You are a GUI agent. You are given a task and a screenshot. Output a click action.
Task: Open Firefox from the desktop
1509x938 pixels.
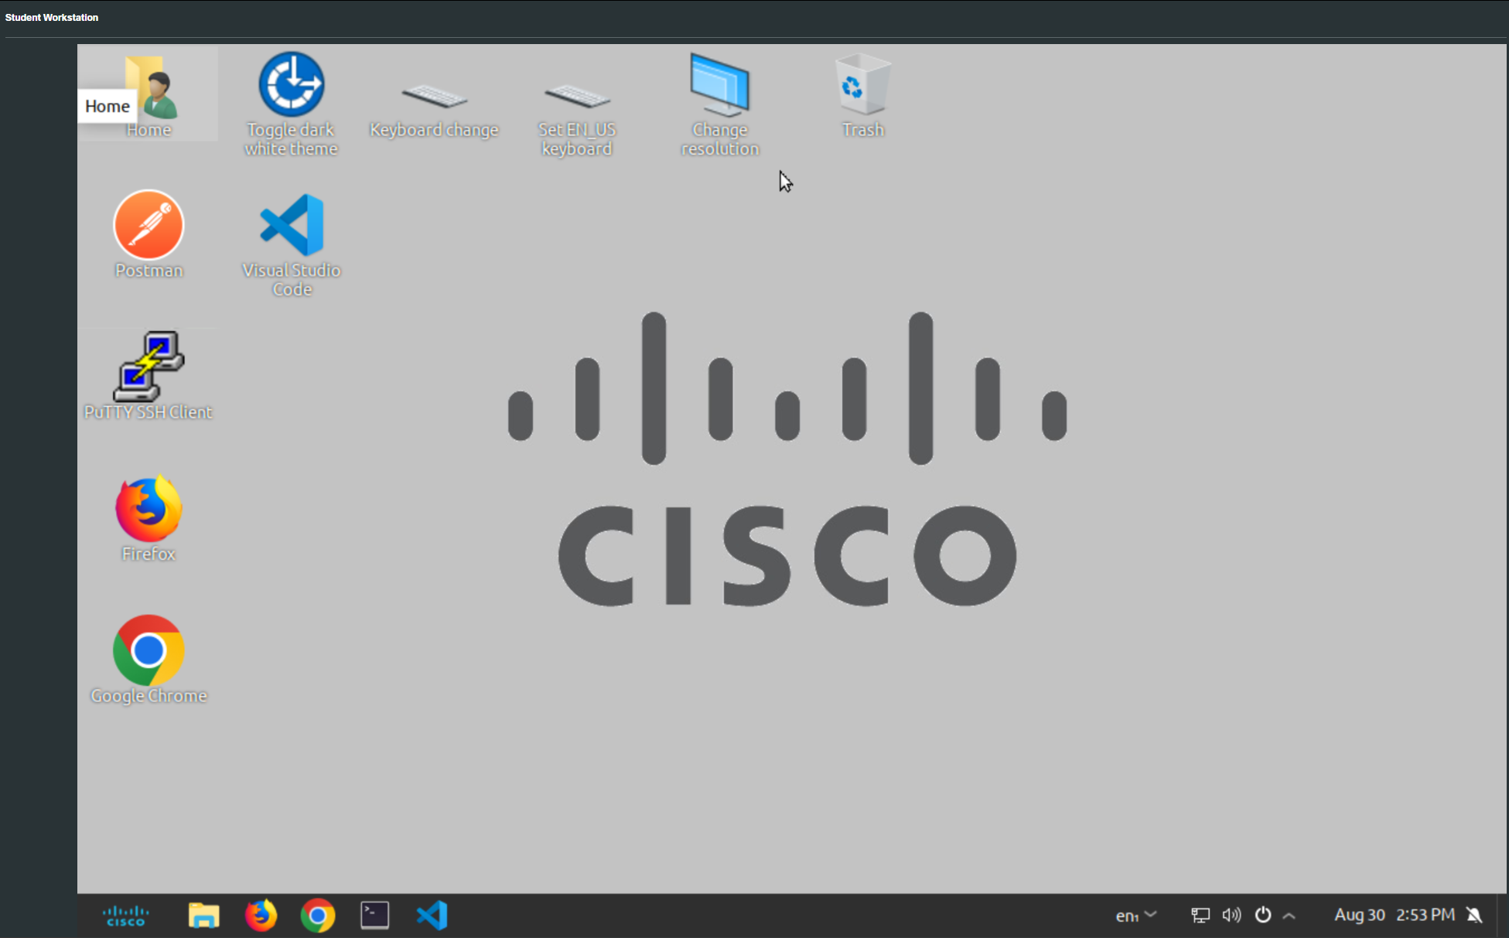149,517
